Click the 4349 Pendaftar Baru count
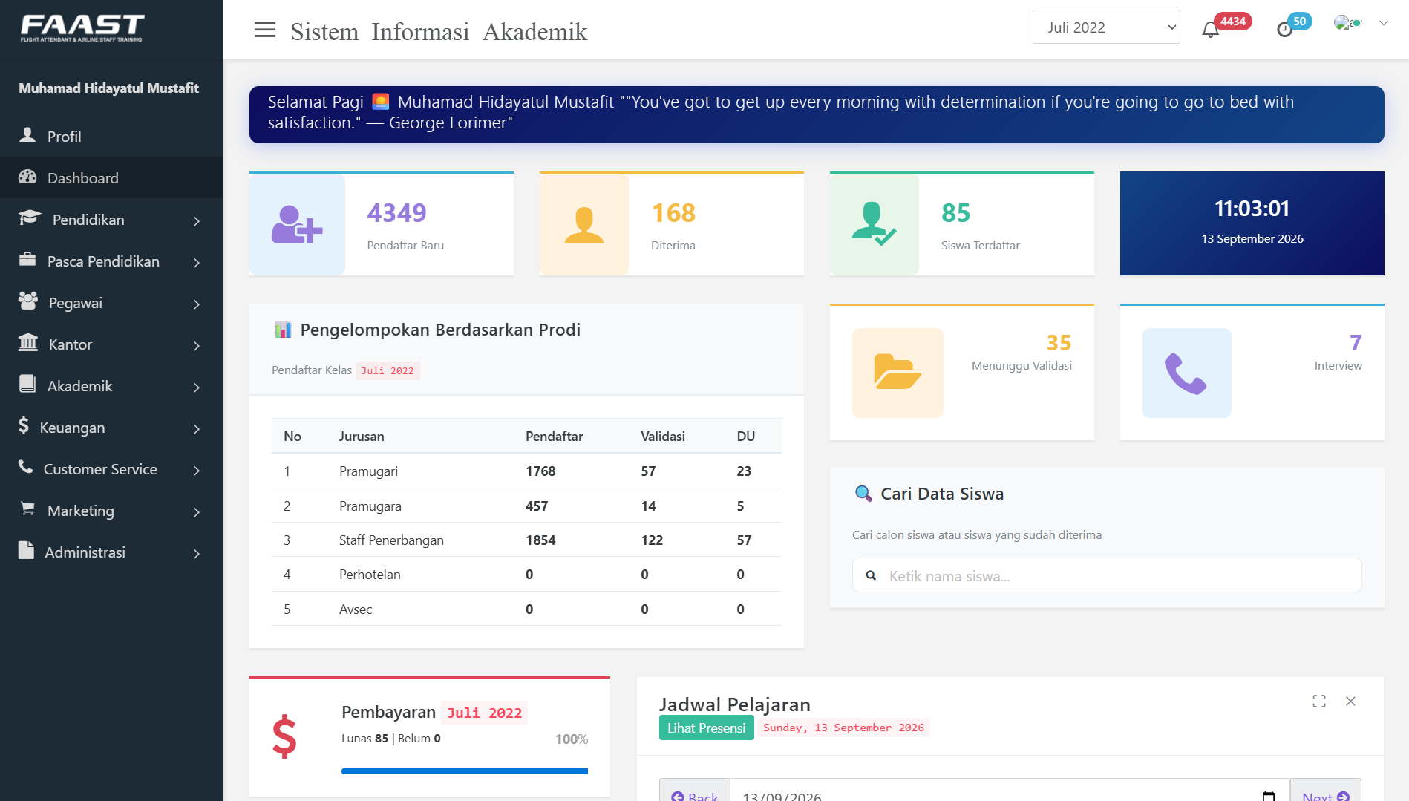Viewport: 1409px width, 801px height. coord(396,213)
